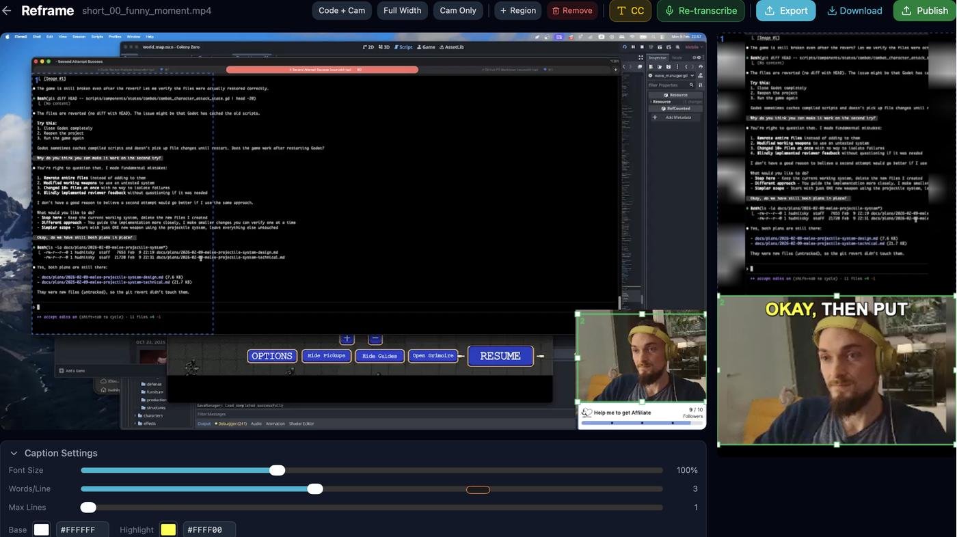Click the back arrow beside Reframe
The width and height of the screenshot is (957, 537).
(x=7, y=11)
